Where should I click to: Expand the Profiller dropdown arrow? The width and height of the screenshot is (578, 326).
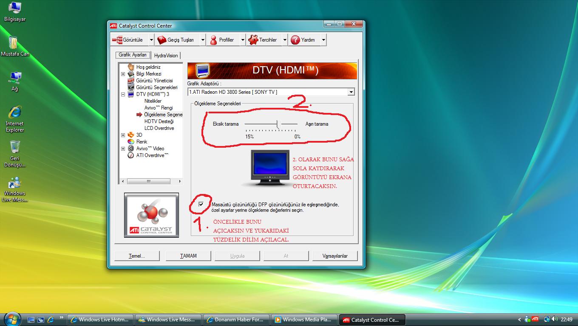click(243, 40)
